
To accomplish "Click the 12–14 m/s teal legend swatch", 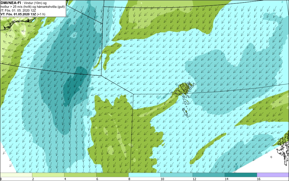I will tap(209, 175).
